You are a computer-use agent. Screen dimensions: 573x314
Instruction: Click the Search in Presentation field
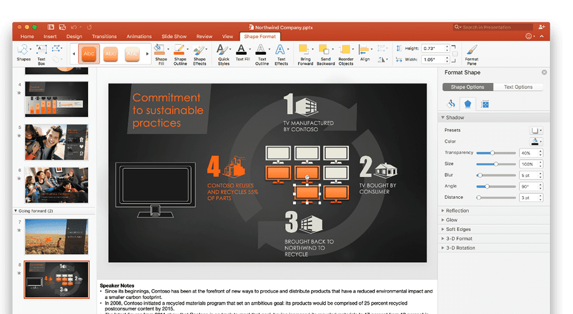pyautogui.click(x=492, y=27)
